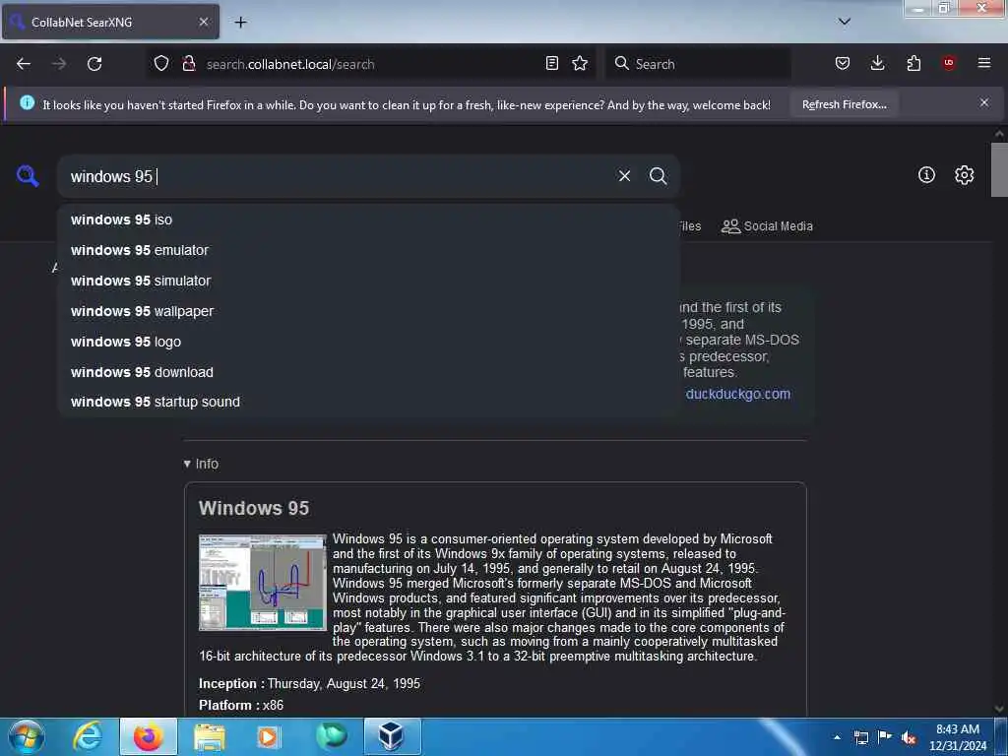The image size is (1008, 756).
Task: Click the Refresh Firefox... button
Action: [x=844, y=104]
